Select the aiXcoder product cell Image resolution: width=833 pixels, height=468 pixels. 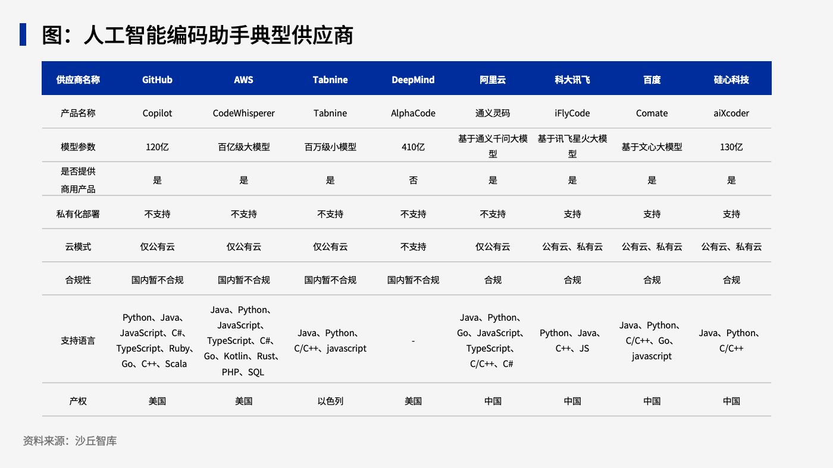tap(731, 113)
